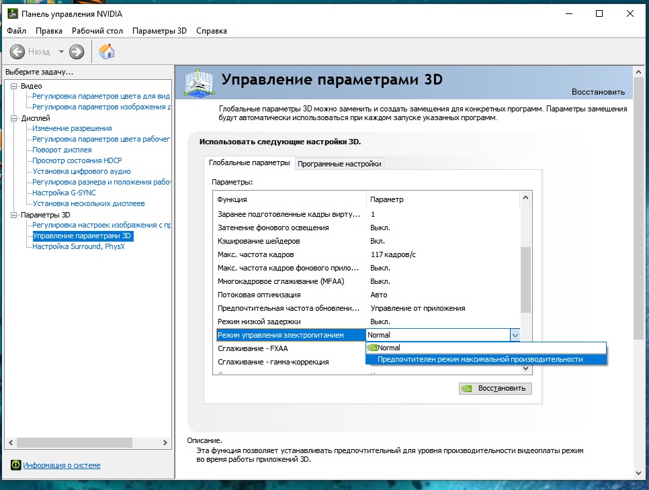Switch to Глобальные параметры tab
Screen dimensions: 649x490
tap(249, 162)
